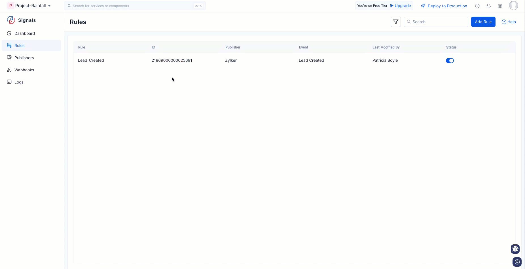The image size is (525, 269).
Task: Click the Upgrade link
Action: click(400, 6)
